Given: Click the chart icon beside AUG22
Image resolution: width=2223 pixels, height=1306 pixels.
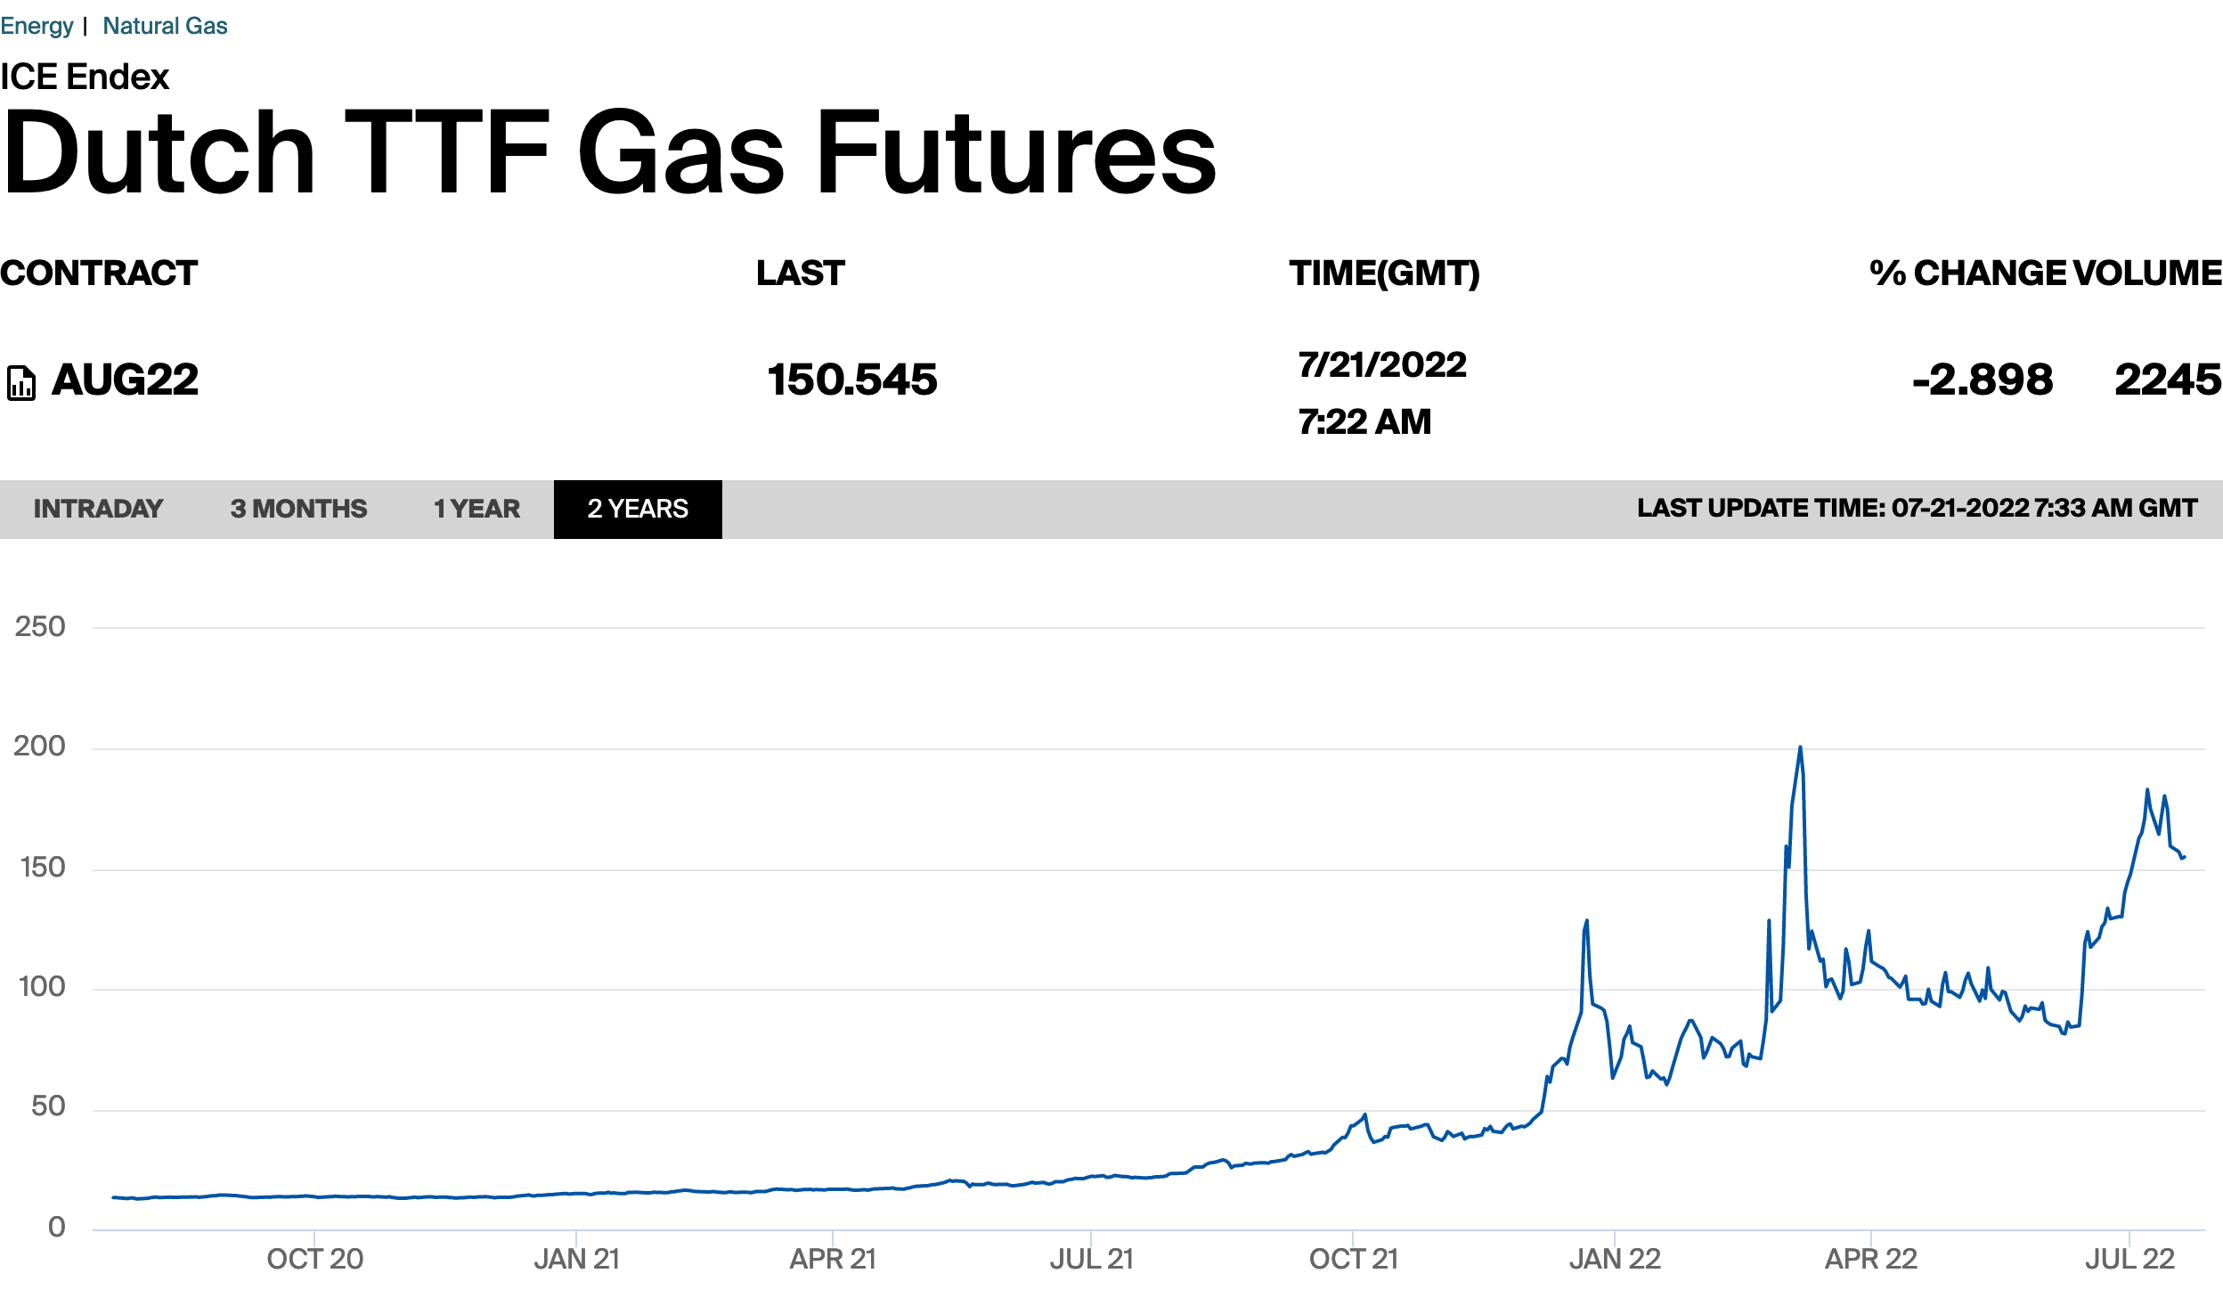Looking at the screenshot, I should pyautogui.click(x=21, y=383).
